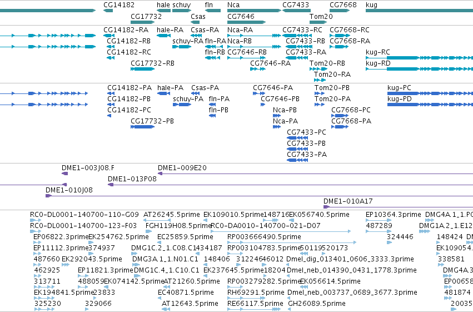Click EST label EC40871.5prime
Image resolution: width=473 pixels, height=312 pixels.
click(x=186, y=293)
